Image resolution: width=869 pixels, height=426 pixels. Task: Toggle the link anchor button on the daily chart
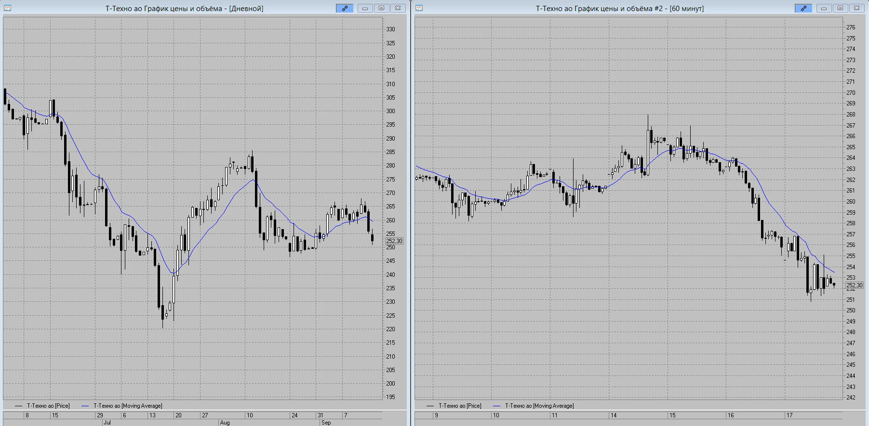pyautogui.click(x=345, y=8)
